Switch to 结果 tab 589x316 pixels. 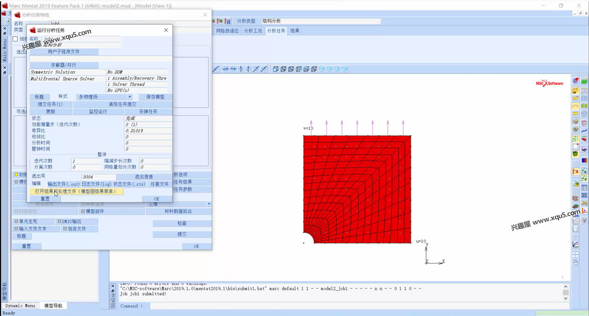point(295,31)
